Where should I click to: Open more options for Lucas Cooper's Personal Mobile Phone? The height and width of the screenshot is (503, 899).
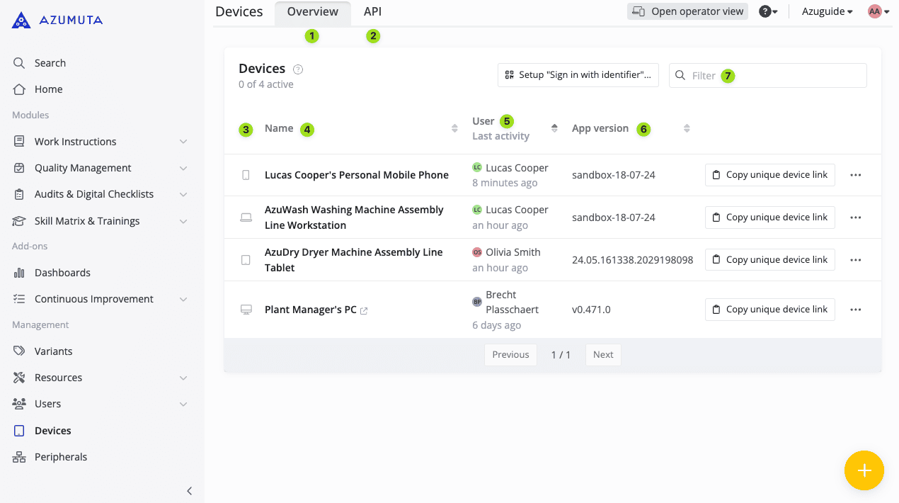pyautogui.click(x=855, y=175)
